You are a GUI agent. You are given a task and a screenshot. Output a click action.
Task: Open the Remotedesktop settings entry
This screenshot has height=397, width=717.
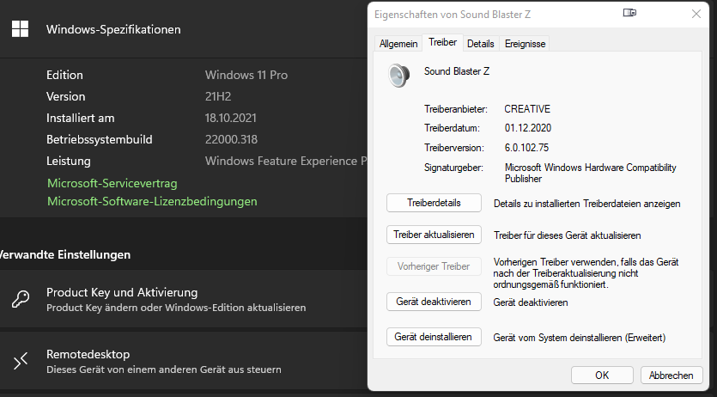[x=184, y=361]
